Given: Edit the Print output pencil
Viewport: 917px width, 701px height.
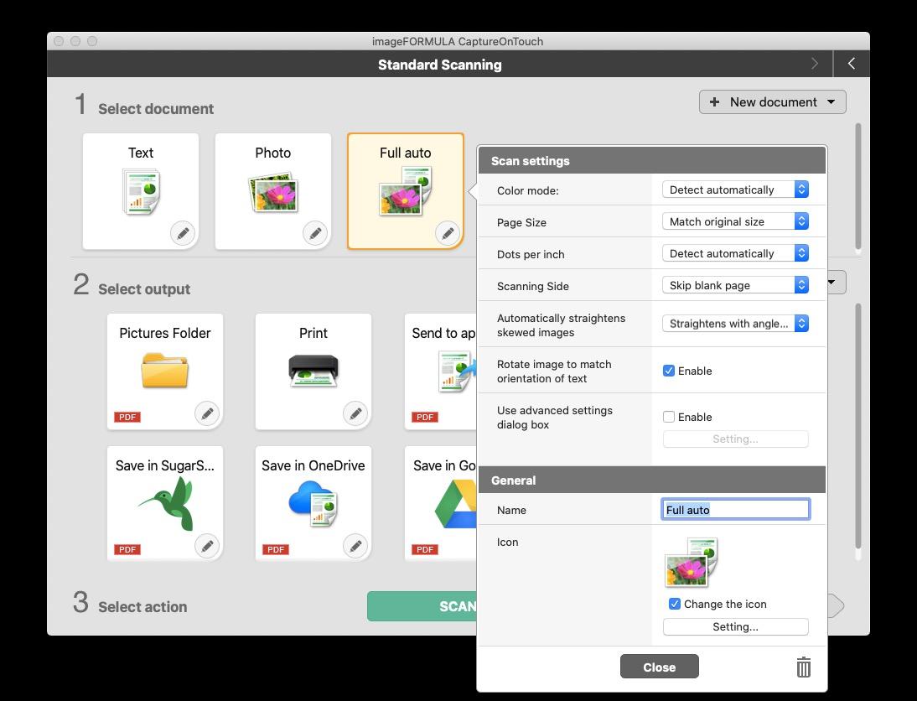Looking at the screenshot, I should (355, 413).
